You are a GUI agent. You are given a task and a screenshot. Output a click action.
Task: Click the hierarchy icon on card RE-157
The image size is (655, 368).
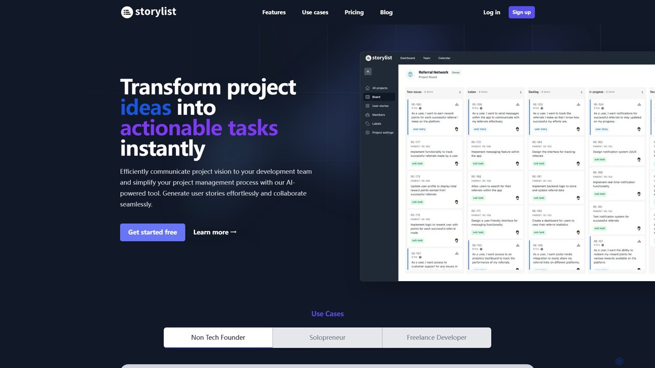point(457,254)
